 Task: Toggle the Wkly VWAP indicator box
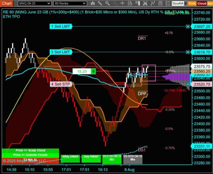click(x=70, y=159)
